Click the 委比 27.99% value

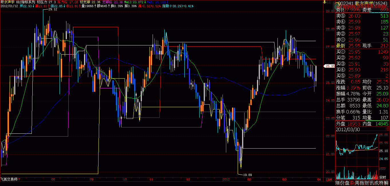pos(352,10)
